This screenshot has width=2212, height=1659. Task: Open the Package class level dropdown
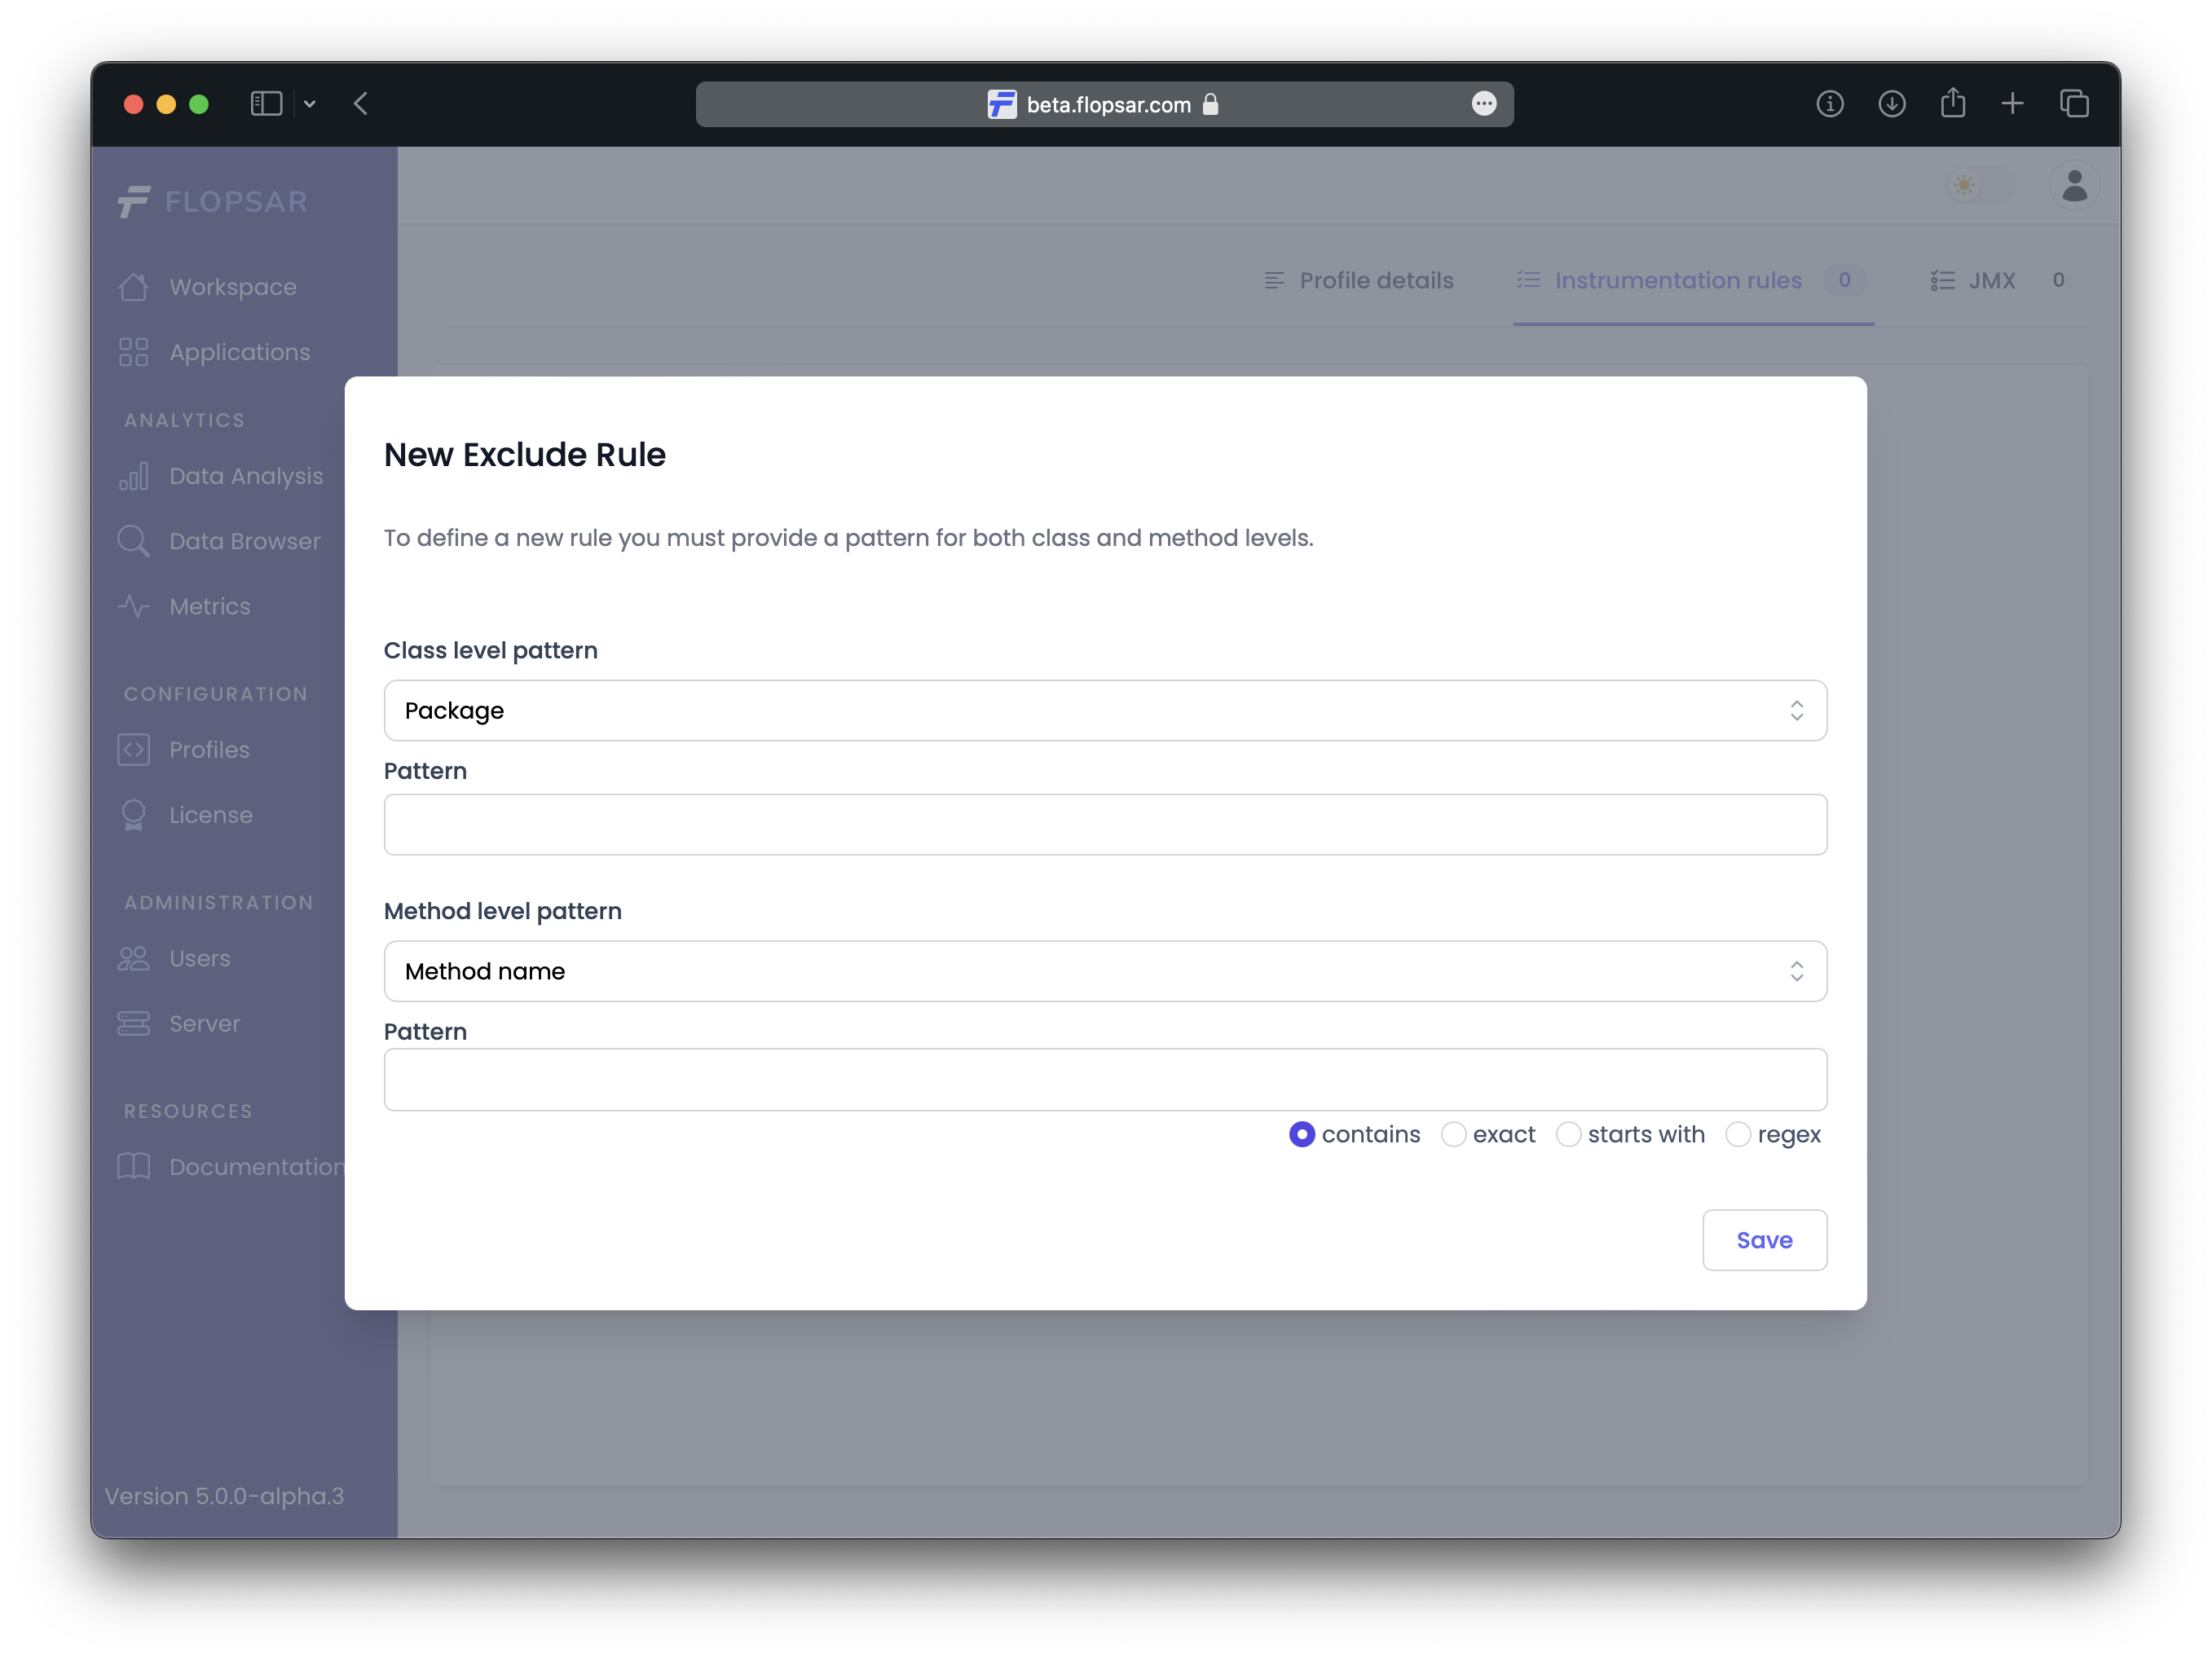click(x=1105, y=710)
